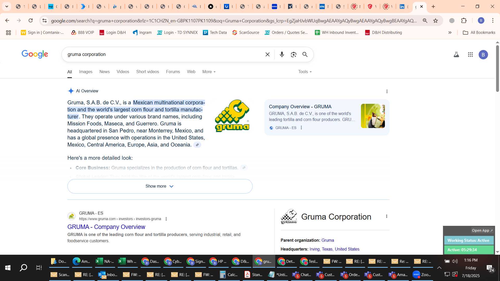Open Chrome extensions puzzle icon

pyautogui.click(x=464, y=21)
